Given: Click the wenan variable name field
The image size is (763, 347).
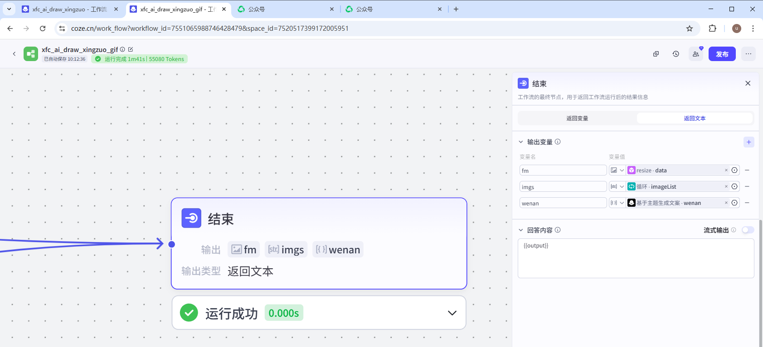Looking at the screenshot, I should tap(563, 203).
